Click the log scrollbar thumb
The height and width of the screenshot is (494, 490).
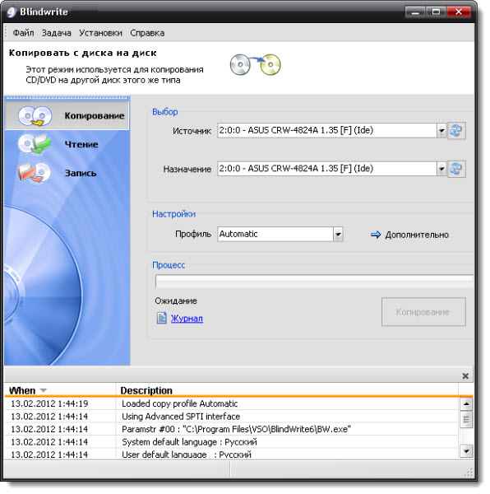coord(466,420)
